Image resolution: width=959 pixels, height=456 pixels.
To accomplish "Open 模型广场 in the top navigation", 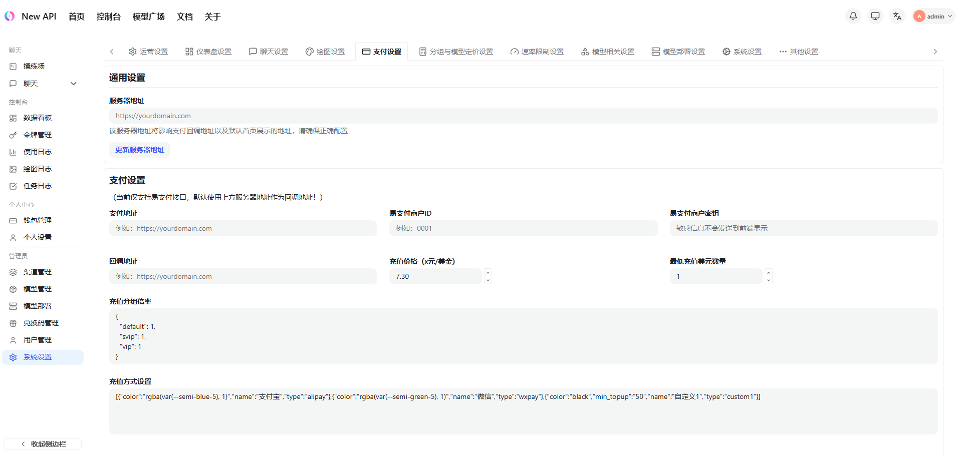I will tap(148, 17).
